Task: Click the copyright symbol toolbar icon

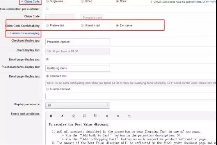Action: point(107,116)
